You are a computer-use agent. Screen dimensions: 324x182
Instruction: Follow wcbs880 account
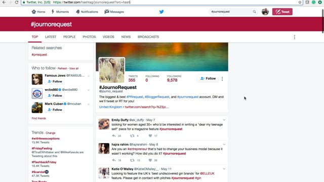[55, 96]
